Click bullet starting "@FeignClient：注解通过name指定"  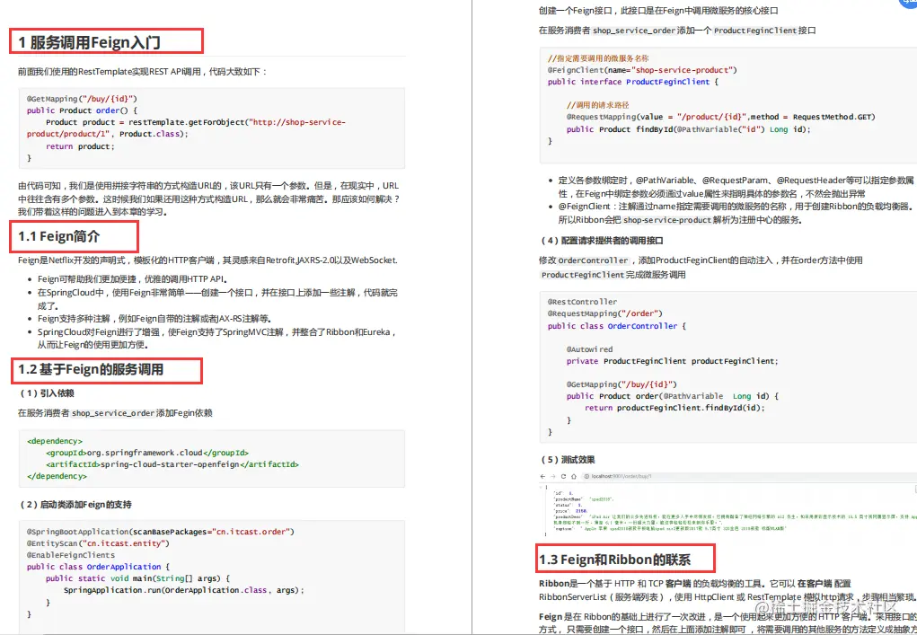click(x=736, y=214)
